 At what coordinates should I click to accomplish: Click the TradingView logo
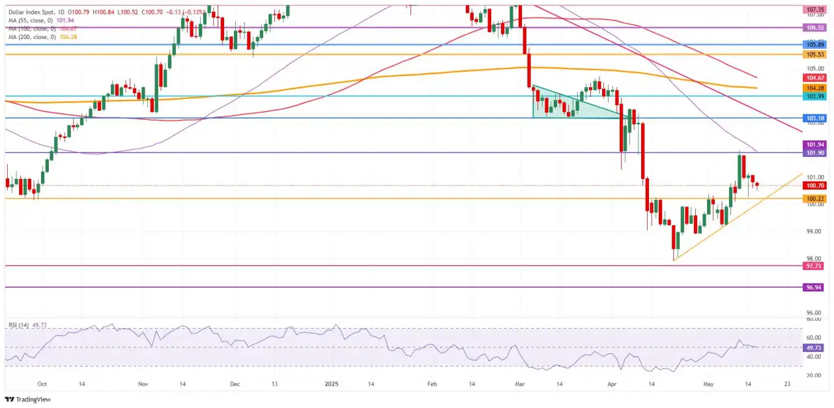(28, 399)
